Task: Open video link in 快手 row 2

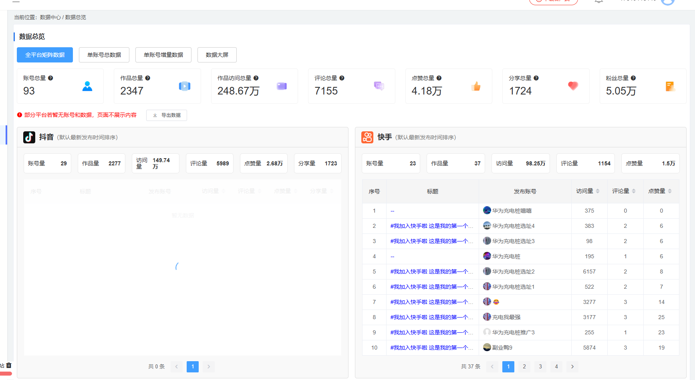Action: pyautogui.click(x=431, y=226)
